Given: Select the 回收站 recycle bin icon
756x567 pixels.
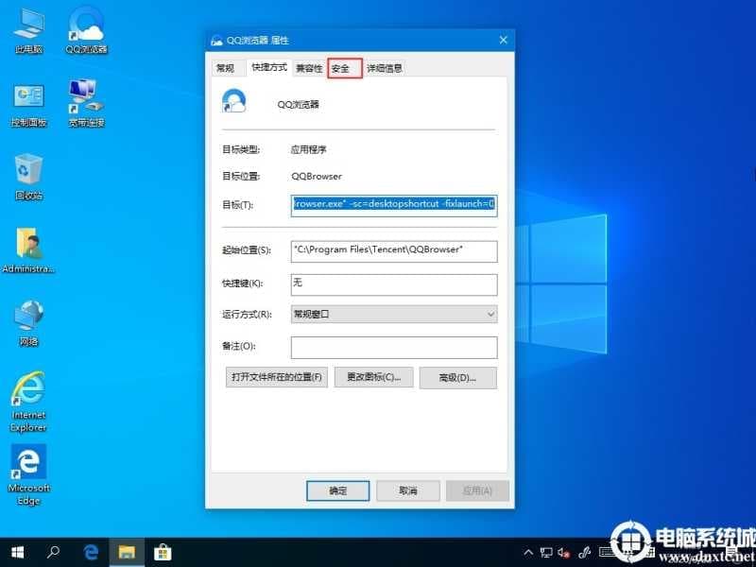Looking at the screenshot, I should pyautogui.click(x=29, y=177).
